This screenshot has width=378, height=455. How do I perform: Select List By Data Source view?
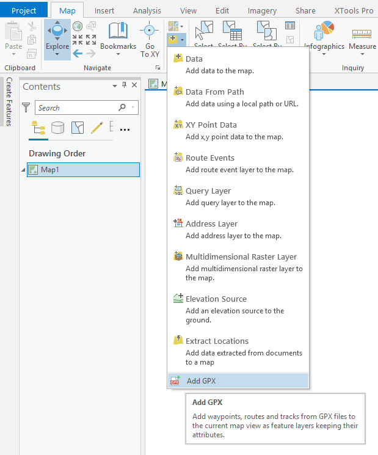coord(58,128)
